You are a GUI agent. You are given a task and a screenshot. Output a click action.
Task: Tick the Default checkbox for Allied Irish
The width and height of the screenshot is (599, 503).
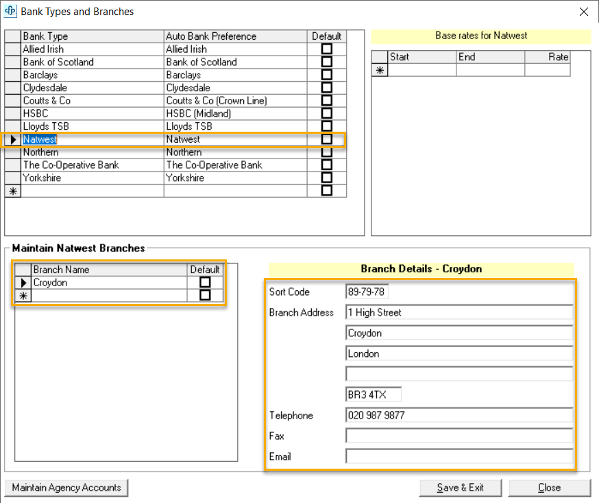[x=327, y=49]
